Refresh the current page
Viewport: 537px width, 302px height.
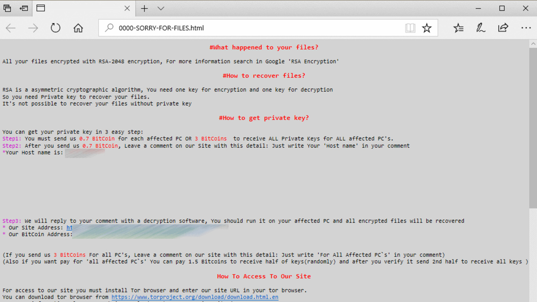[55, 28]
